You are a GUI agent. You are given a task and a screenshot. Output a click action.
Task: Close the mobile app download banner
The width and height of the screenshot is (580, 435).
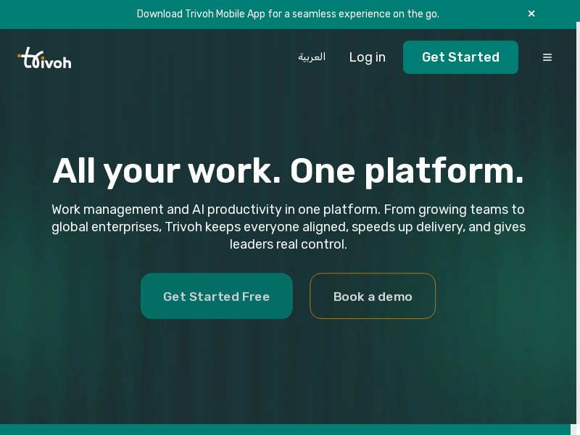tap(531, 14)
